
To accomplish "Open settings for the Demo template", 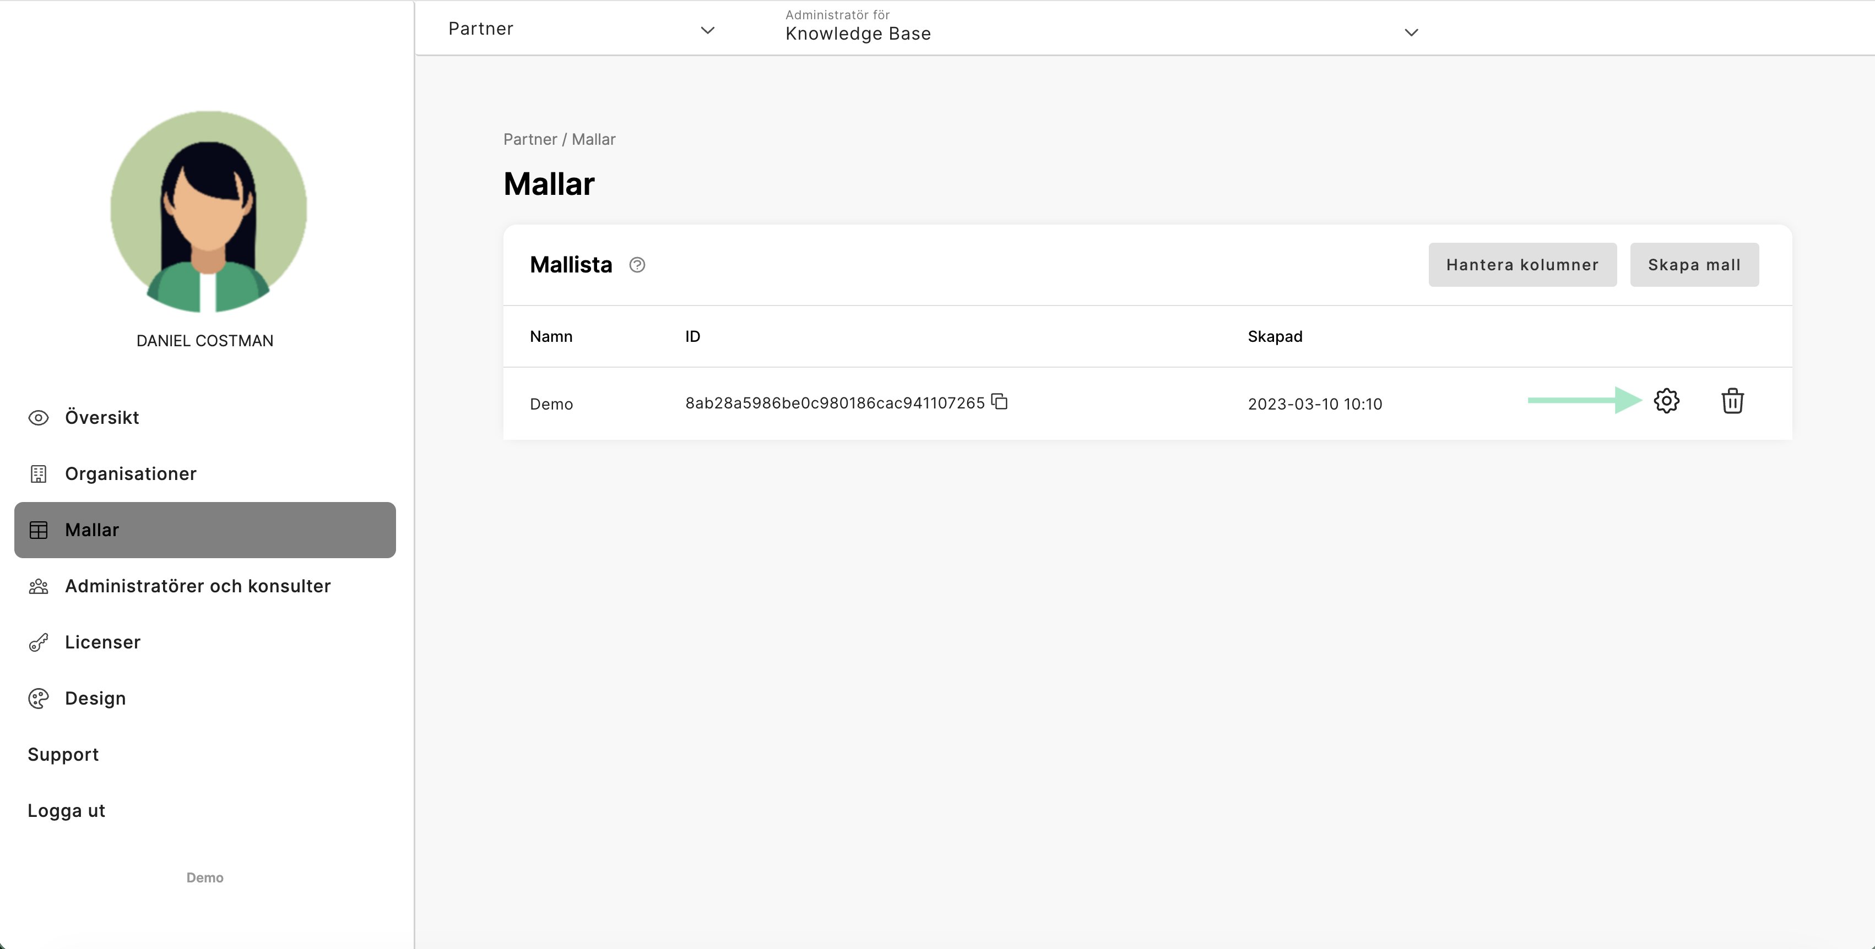I will 1666,401.
